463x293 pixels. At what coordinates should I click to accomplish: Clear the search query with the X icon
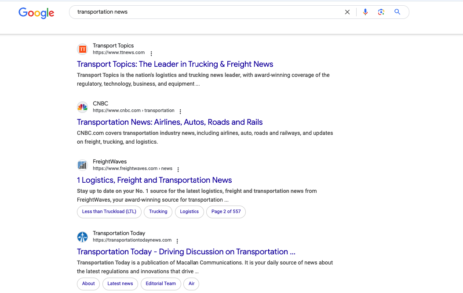tap(347, 12)
